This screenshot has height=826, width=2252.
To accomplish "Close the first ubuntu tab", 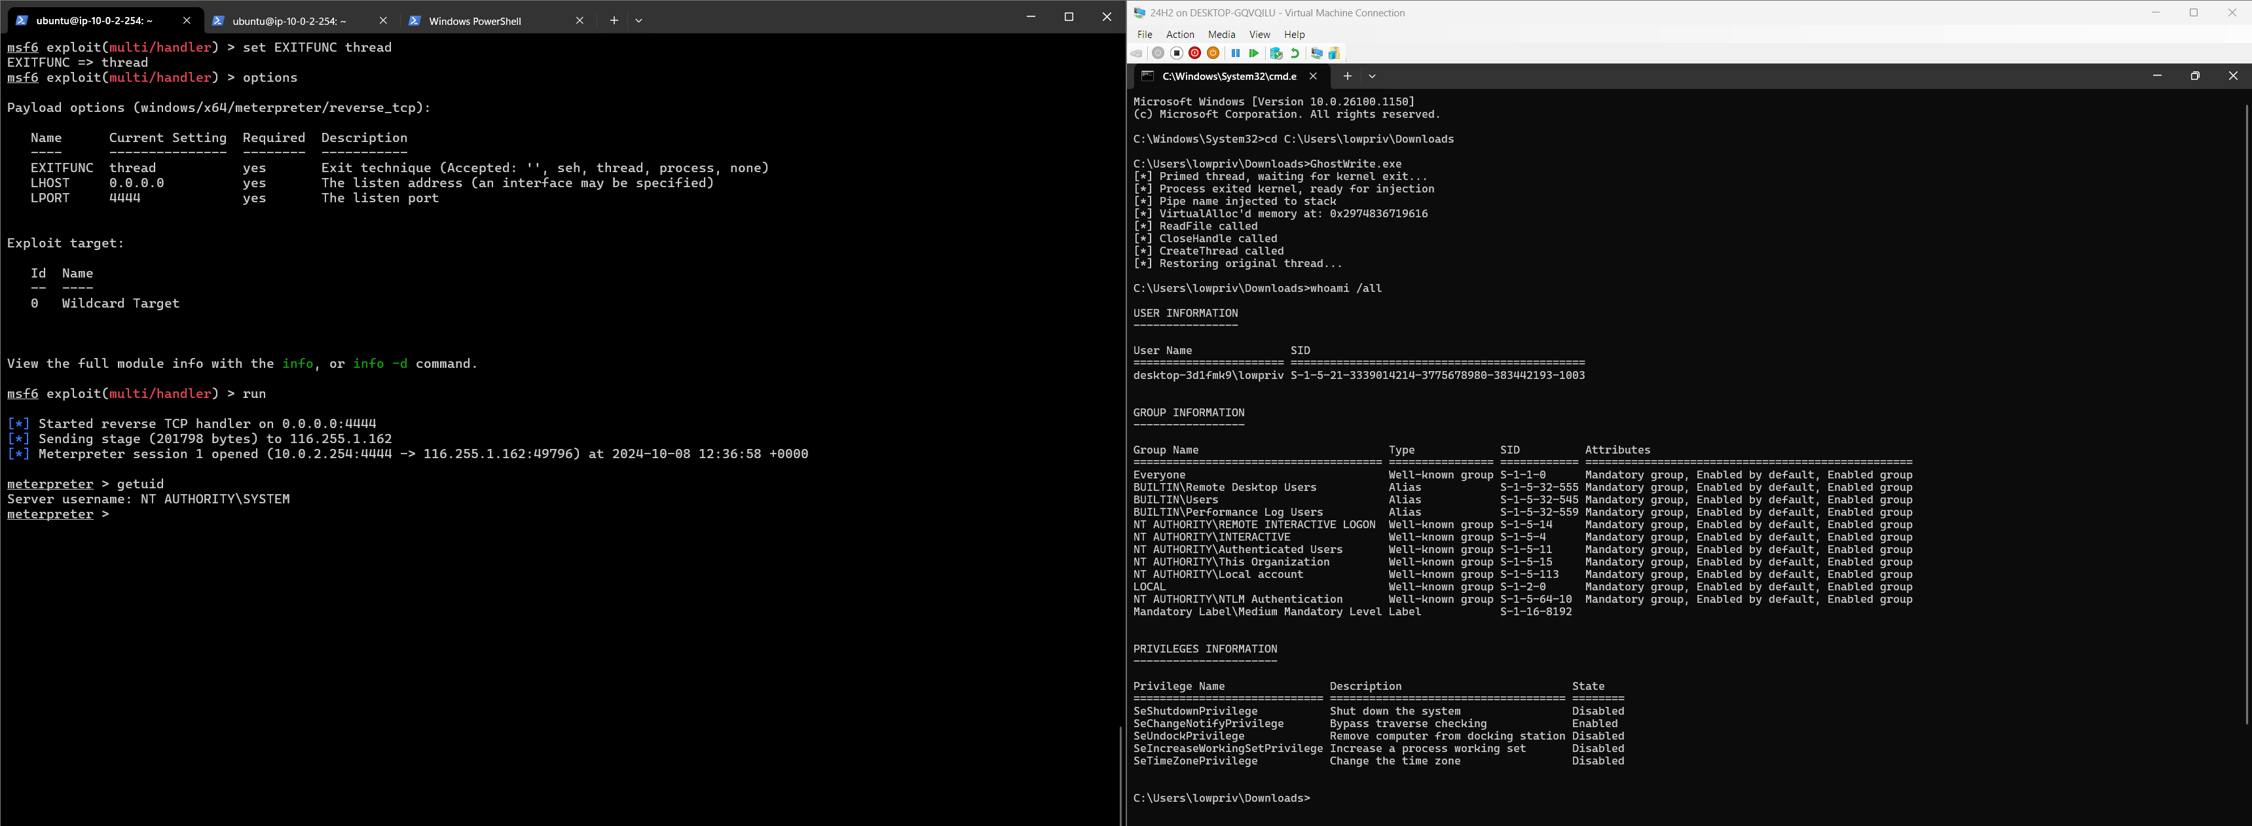I will click(x=186, y=20).
